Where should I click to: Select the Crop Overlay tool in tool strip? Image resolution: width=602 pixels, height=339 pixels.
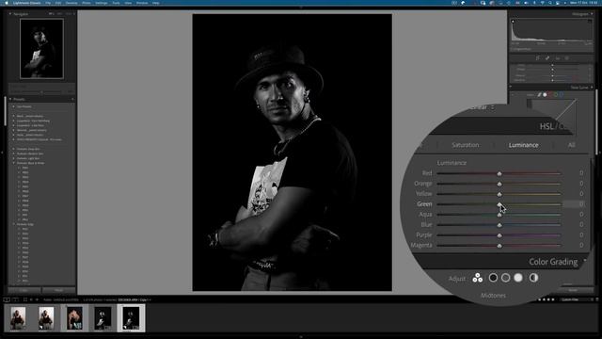(x=537, y=58)
